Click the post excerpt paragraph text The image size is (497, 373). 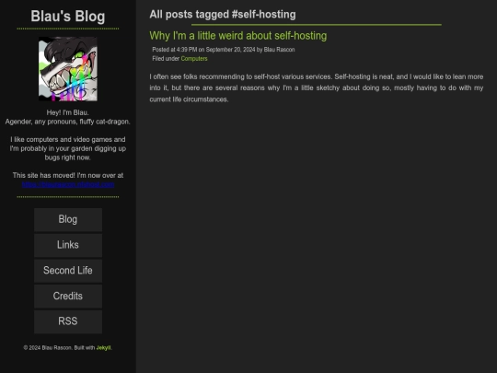[317, 87]
